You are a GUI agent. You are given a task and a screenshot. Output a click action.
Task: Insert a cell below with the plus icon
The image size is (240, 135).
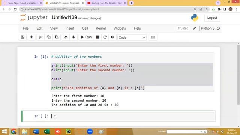(31, 37)
